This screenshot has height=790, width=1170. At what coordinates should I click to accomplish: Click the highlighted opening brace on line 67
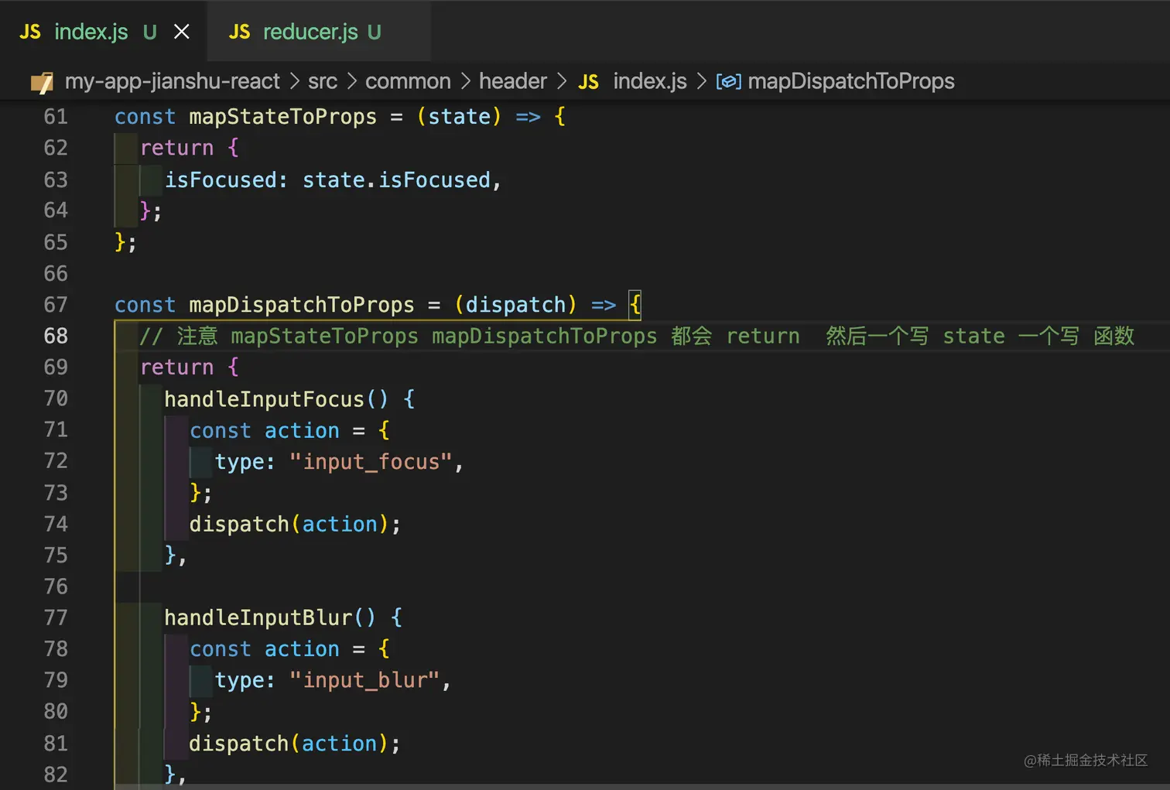635,305
